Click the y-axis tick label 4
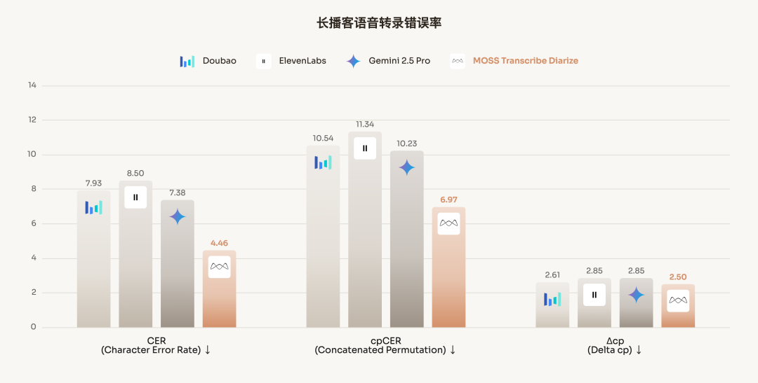The image size is (758, 383). 34,258
